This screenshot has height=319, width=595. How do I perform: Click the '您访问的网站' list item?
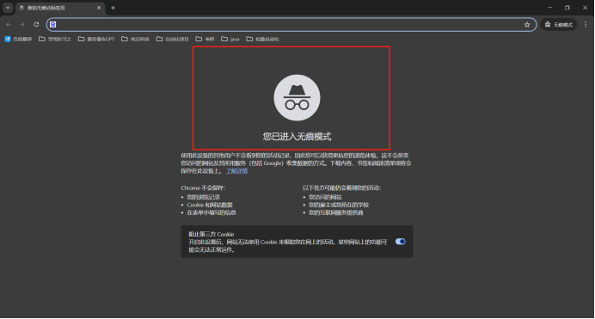tap(325, 197)
